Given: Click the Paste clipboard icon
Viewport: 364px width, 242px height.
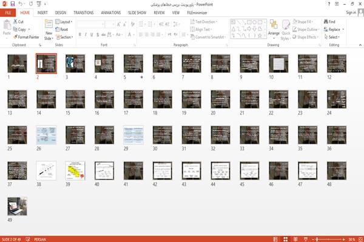Looking at the screenshot, I should coord(7,25).
